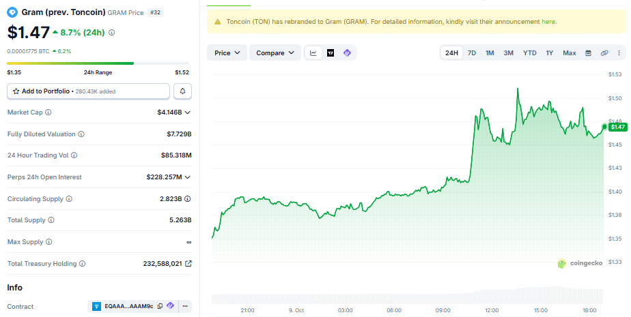Switch to TradingView chart

click(331, 52)
